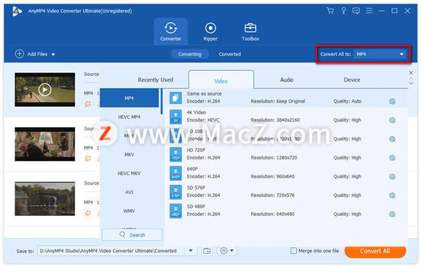Click edit star icon of second video
Image resolution: width=421 pixels, height=267 pixels.
[88, 159]
